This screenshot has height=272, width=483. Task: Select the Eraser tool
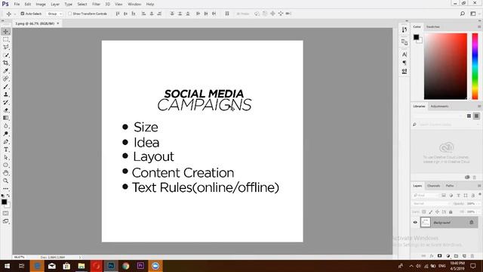click(6, 110)
